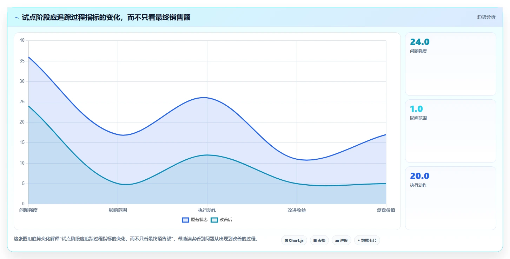Toggle the 原有状态 legend swatch
This screenshot has width=510, height=259.
tap(185, 220)
